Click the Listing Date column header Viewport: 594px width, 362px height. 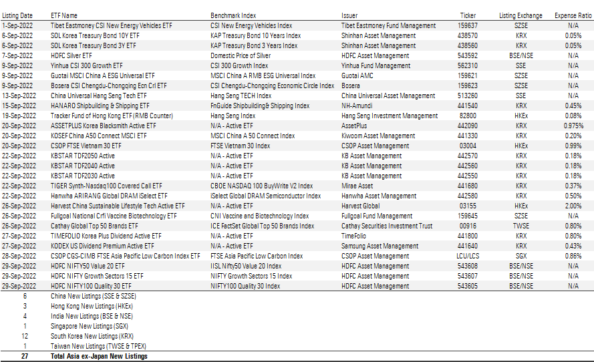tap(18, 15)
